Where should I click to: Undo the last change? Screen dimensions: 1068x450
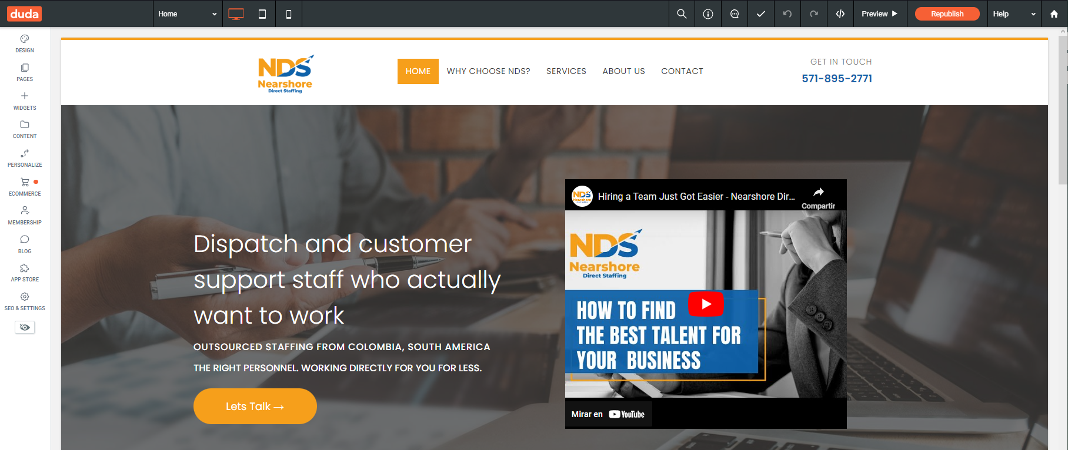click(787, 14)
